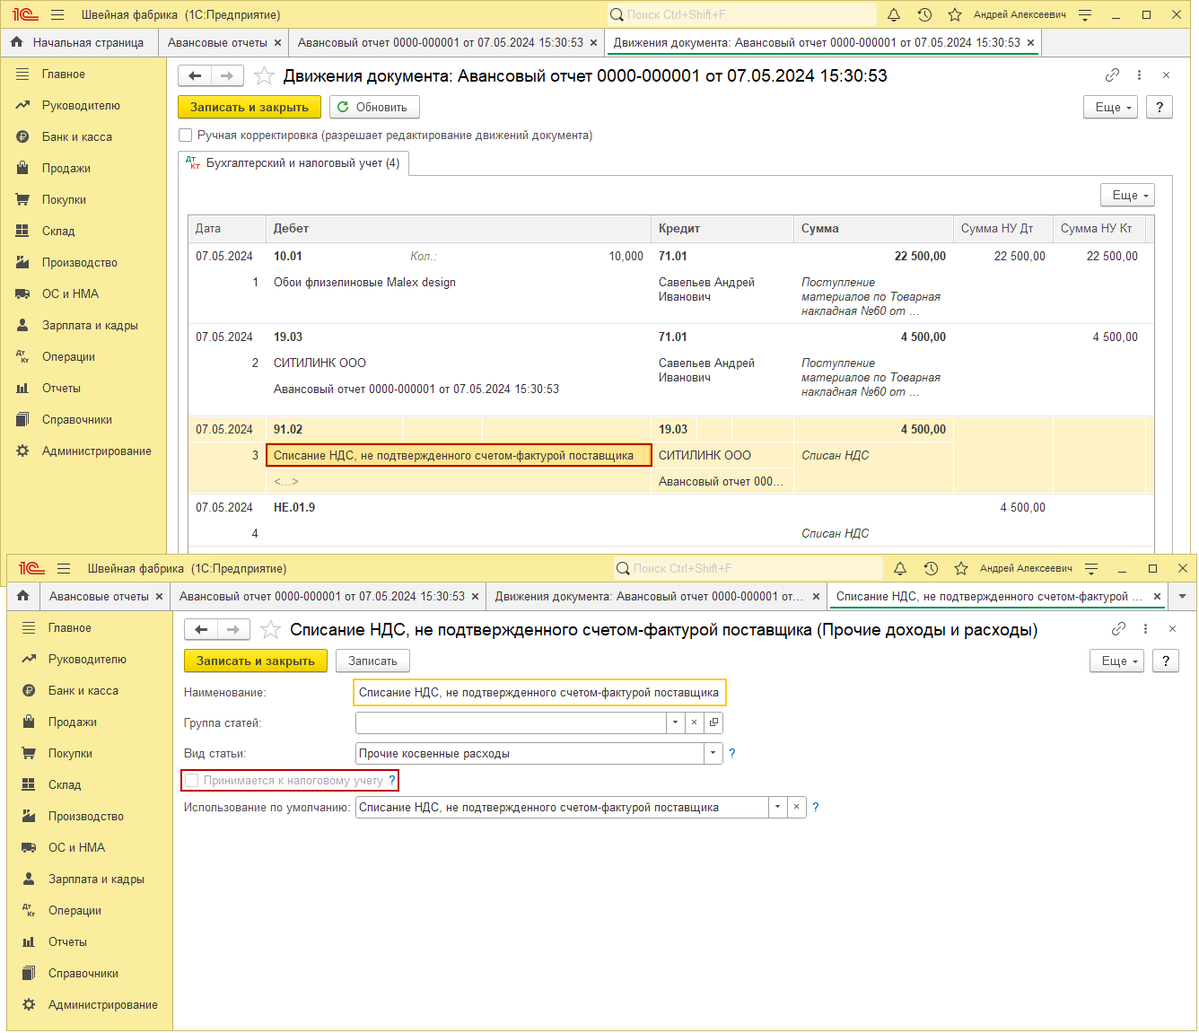1199x1033 pixels.
Task: Click the notifications bell in the bottom window
Action: pyautogui.click(x=900, y=568)
